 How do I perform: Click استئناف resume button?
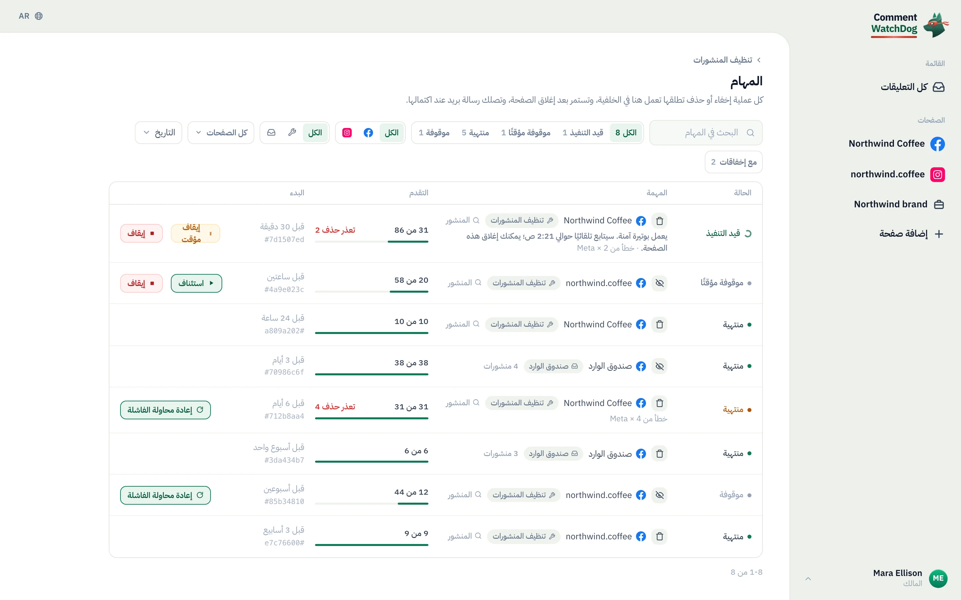pos(196,283)
